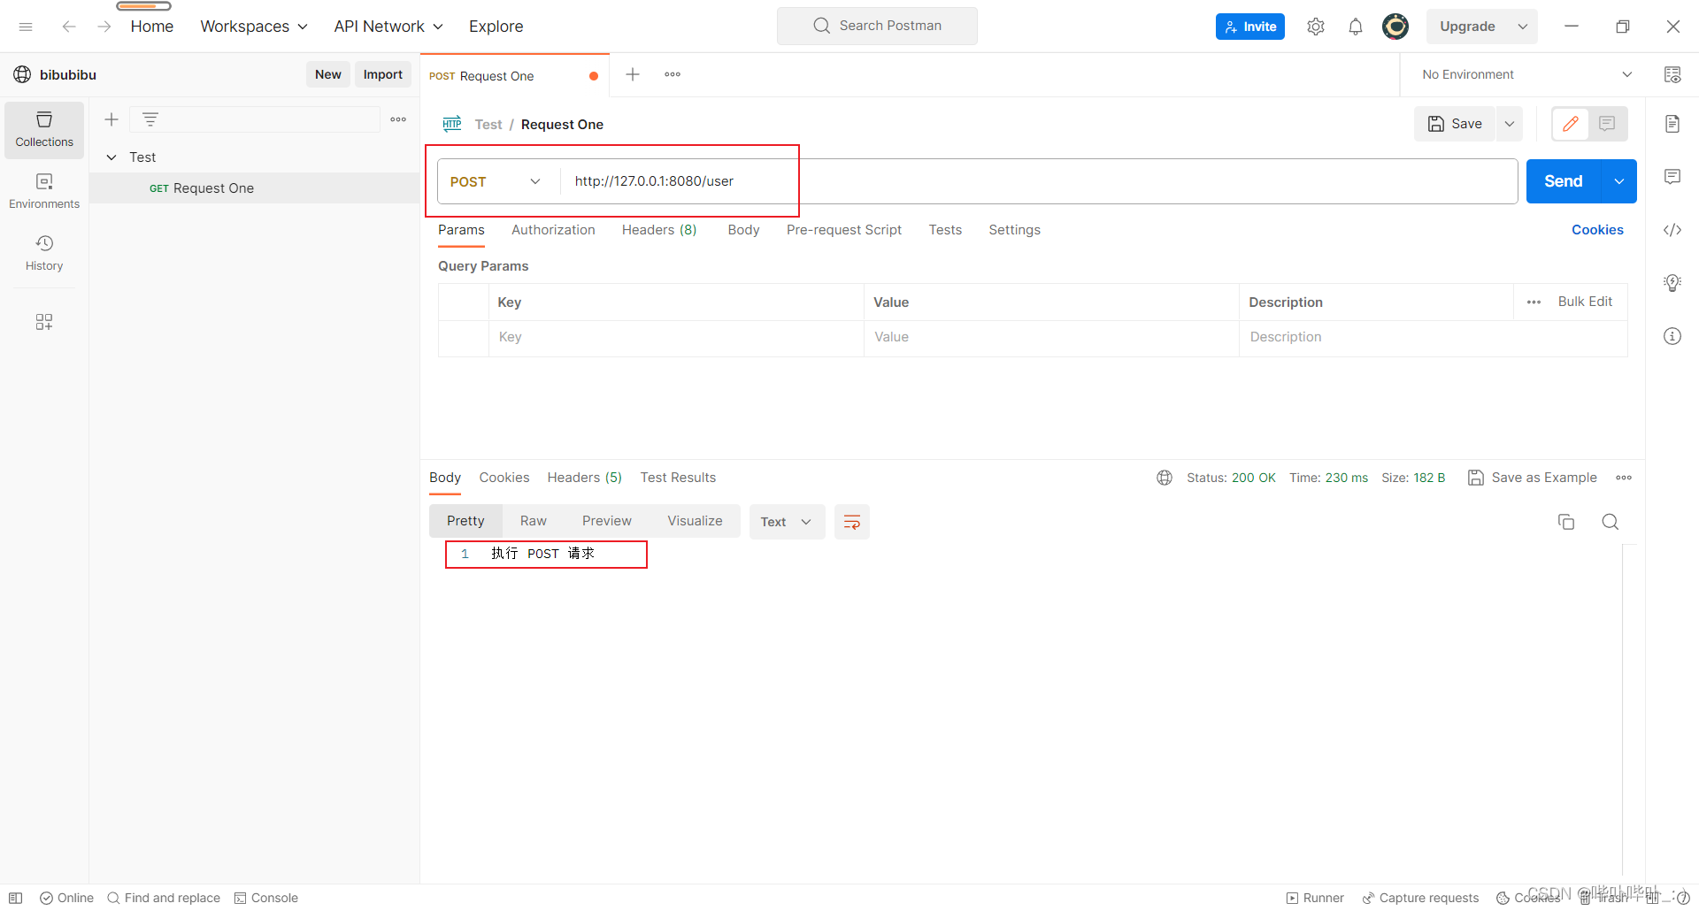Open the environment quick look icon
Image resolution: width=1699 pixels, height=911 pixels.
(x=1672, y=74)
